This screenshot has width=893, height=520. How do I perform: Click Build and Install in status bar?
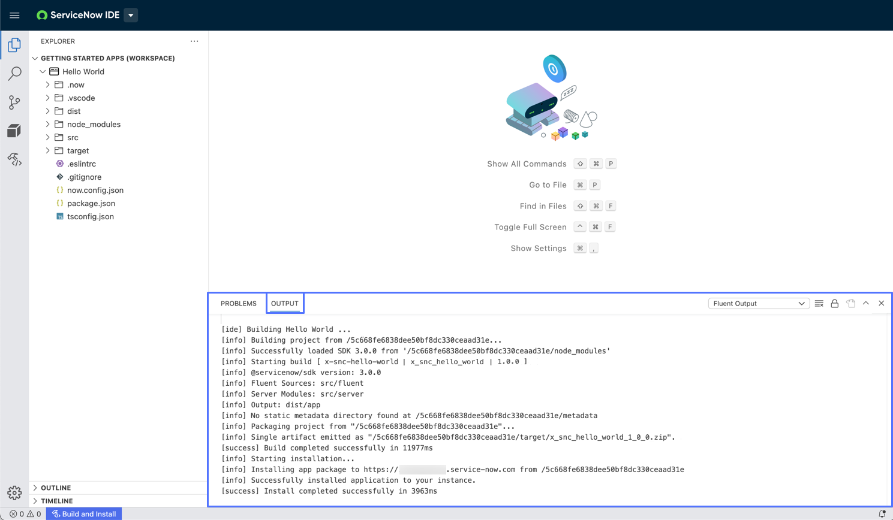pos(84,514)
